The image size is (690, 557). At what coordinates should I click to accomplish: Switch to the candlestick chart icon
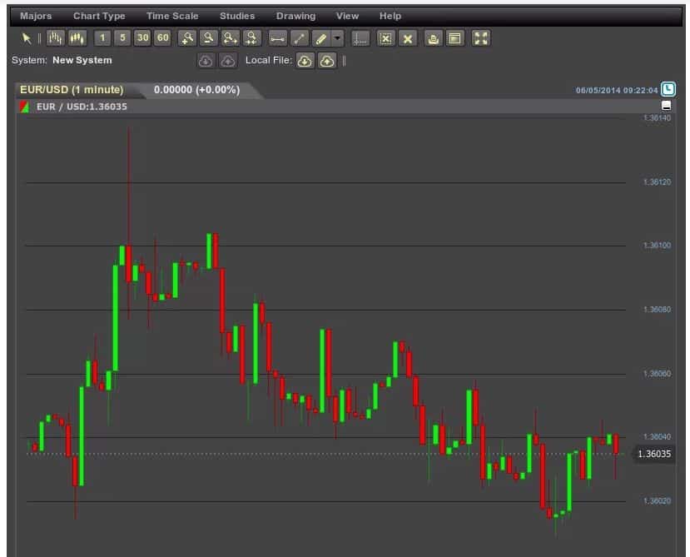pyautogui.click(x=77, y=38)
